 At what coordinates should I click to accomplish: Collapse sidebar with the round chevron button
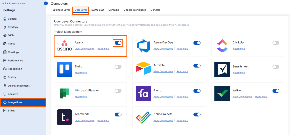tap(46, 3)
